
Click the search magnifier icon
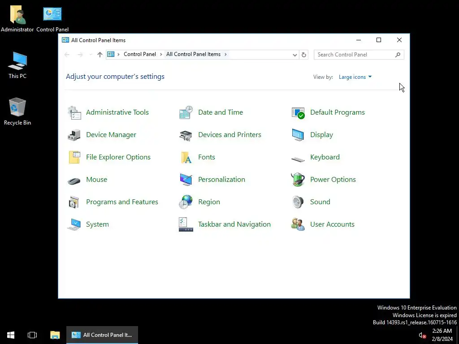coord(398,55)
